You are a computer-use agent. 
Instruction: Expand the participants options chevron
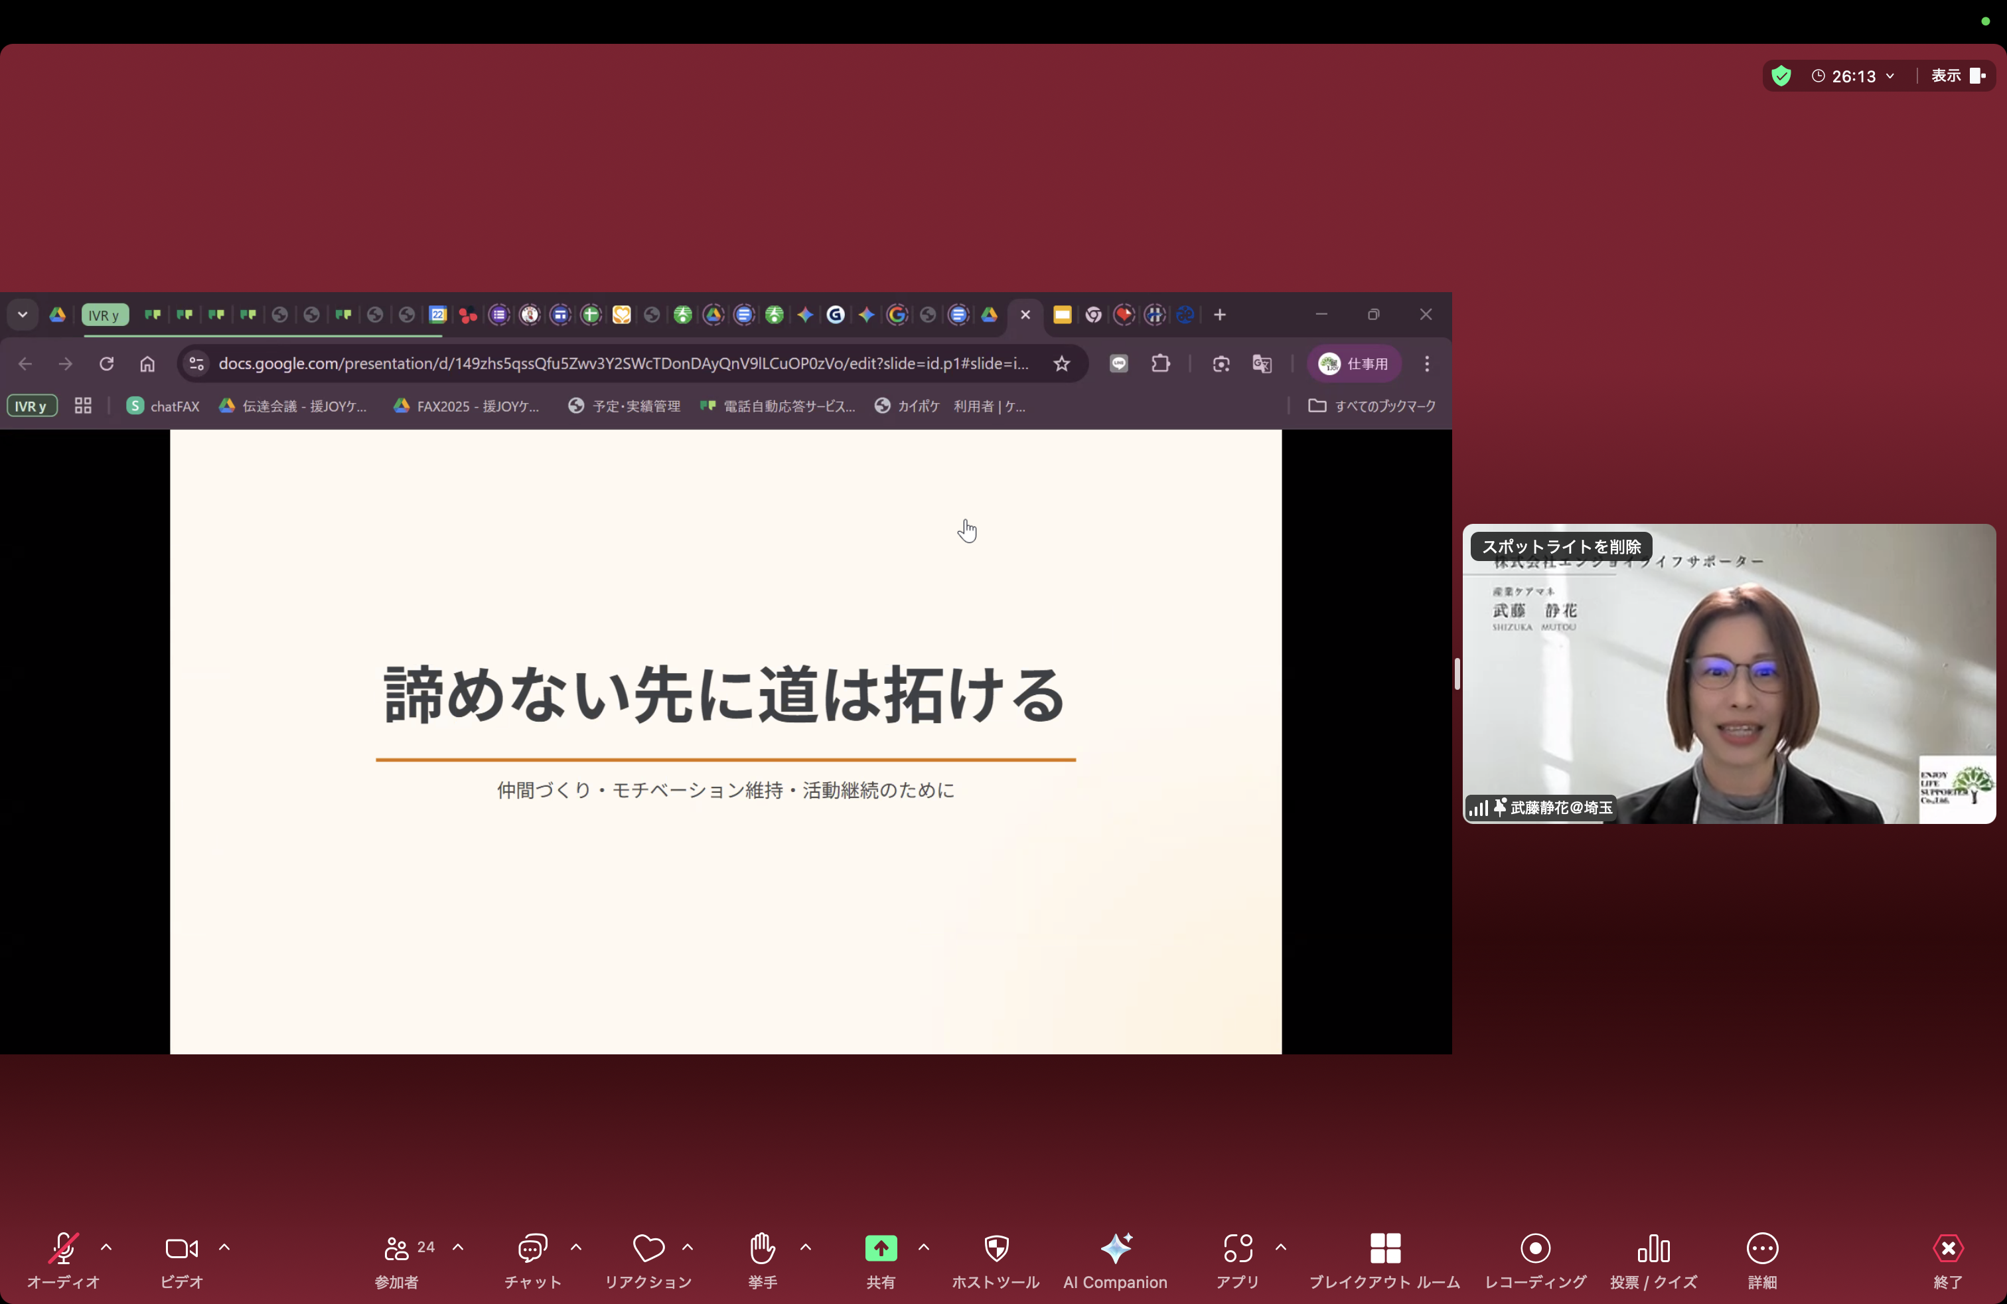(458, 1247)
